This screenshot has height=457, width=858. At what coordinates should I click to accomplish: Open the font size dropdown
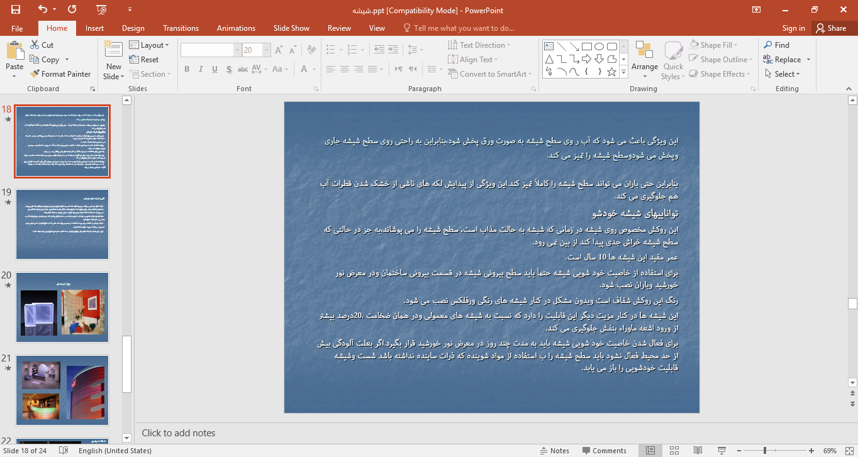pos(267,50)
